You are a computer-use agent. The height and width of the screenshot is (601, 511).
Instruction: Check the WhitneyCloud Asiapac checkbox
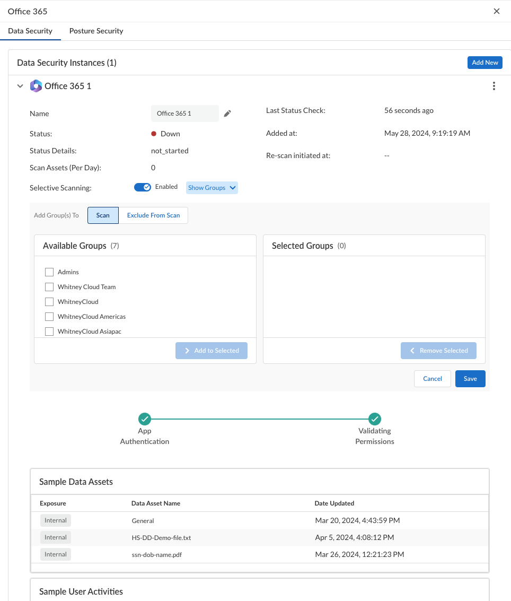[49, 332]
